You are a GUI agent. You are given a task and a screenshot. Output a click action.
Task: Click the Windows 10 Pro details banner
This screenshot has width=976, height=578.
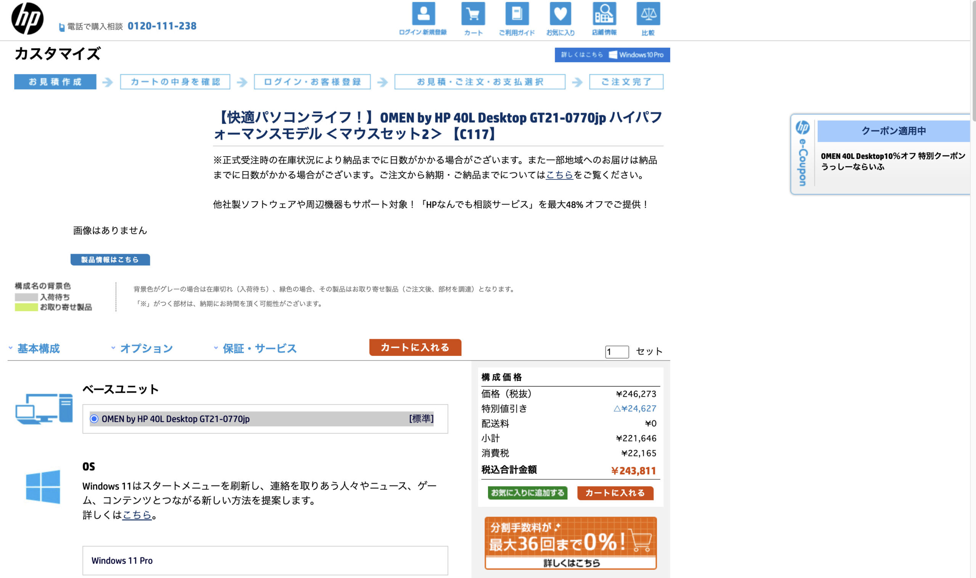612,55
